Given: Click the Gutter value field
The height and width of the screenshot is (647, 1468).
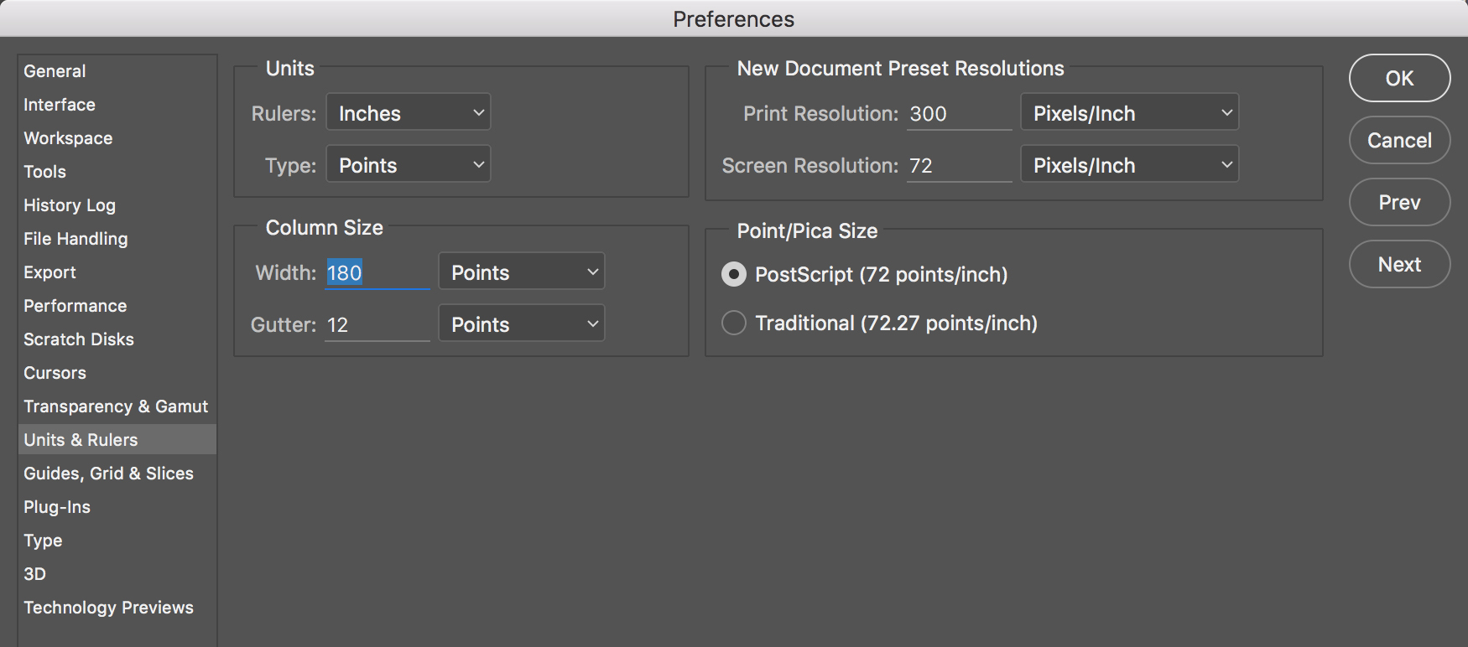Looking at the screenshot, I should pos(377,324).
